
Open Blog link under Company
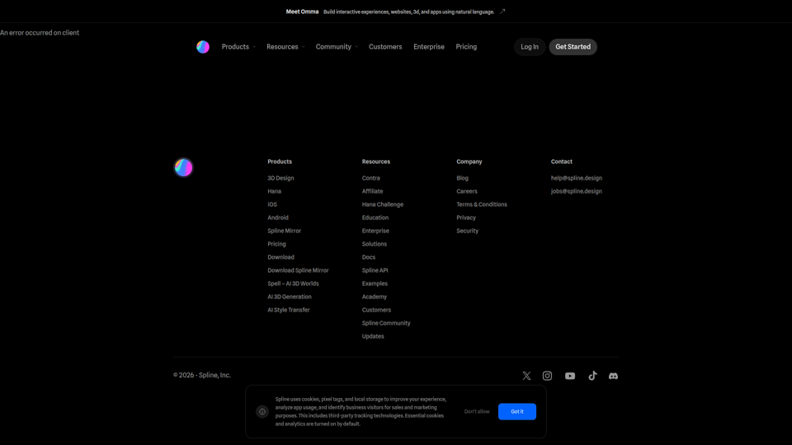(x=462, y=178)
